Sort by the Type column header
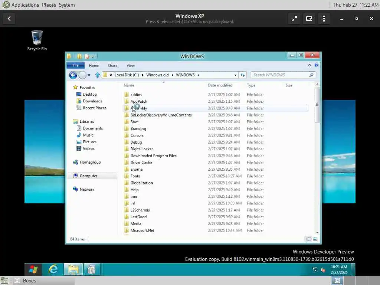This screenshot has width=380, height=285. (251, 85)
